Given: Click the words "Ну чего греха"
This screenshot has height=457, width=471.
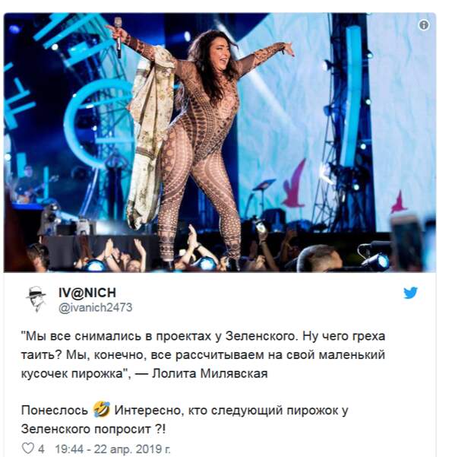Looking at the screenshot, I should coord(343,336).
